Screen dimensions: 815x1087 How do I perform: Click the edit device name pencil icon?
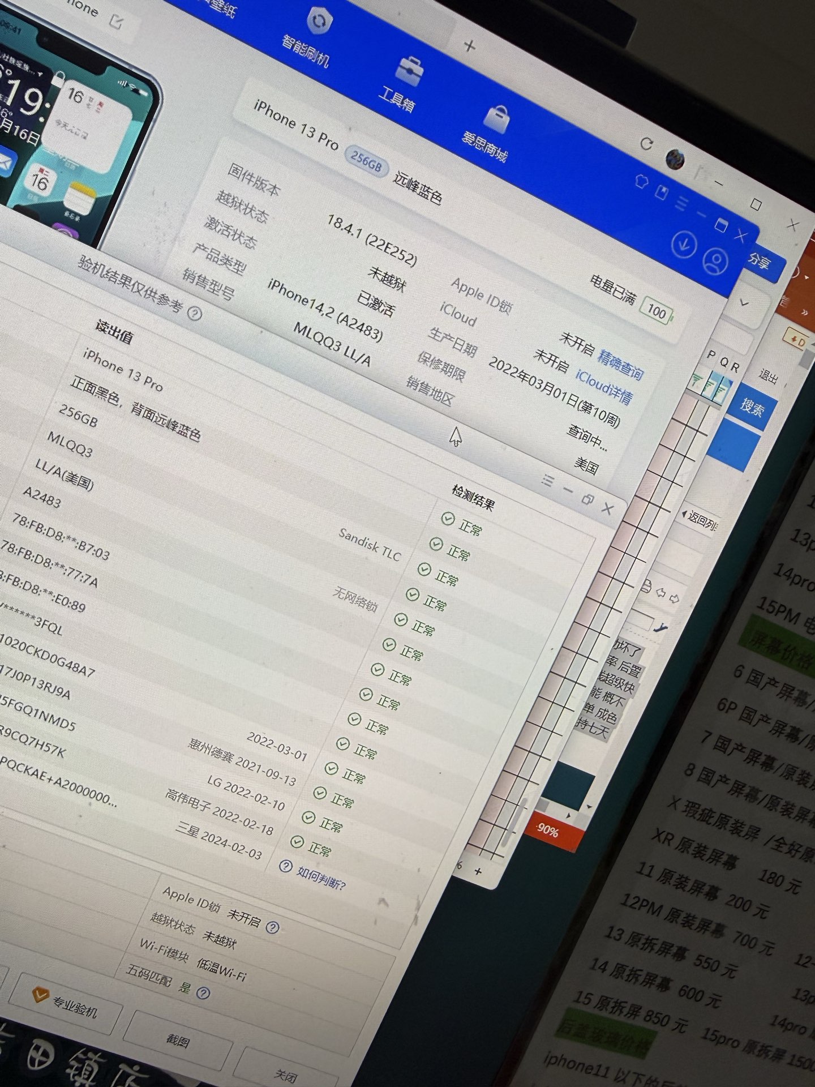(117, 22)
